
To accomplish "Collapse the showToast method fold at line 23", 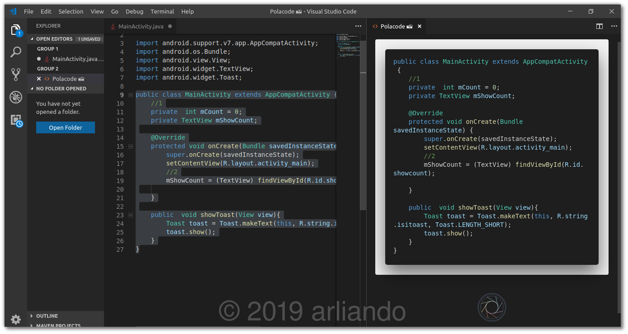I will coord(130,215).
